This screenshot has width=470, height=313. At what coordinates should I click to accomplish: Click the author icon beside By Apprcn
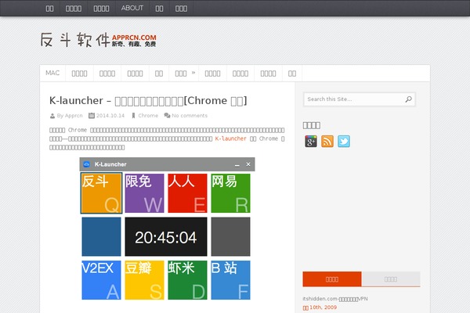pos(52,116)
